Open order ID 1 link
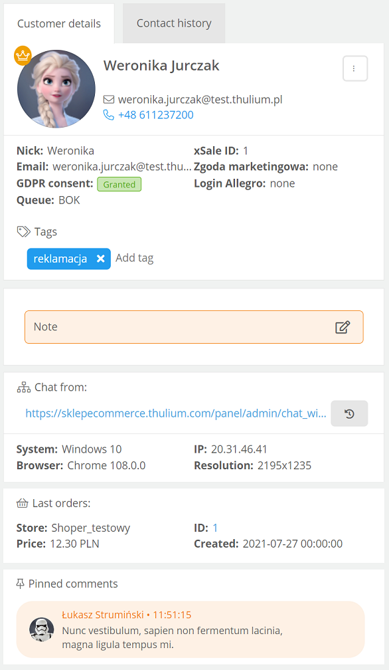 pos(215,528)
